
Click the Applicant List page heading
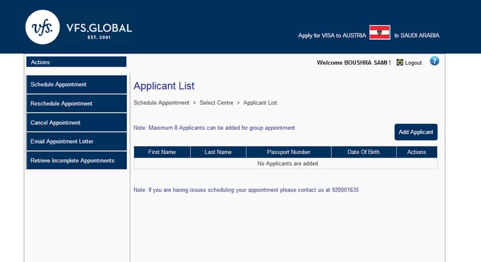click(x=164, y=86)
